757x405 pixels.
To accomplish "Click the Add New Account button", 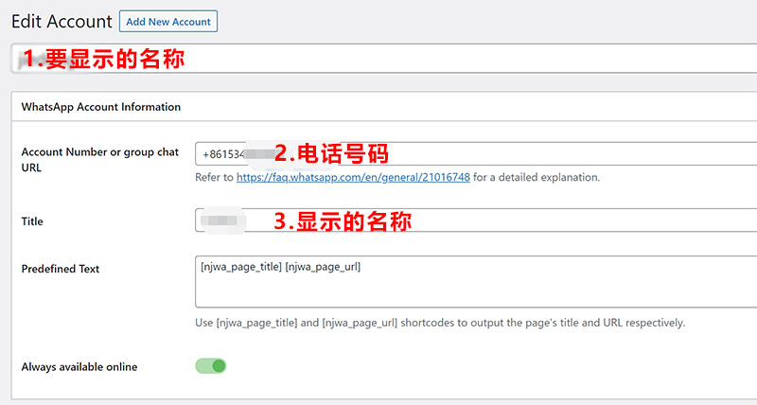I will tap(168, 21).
